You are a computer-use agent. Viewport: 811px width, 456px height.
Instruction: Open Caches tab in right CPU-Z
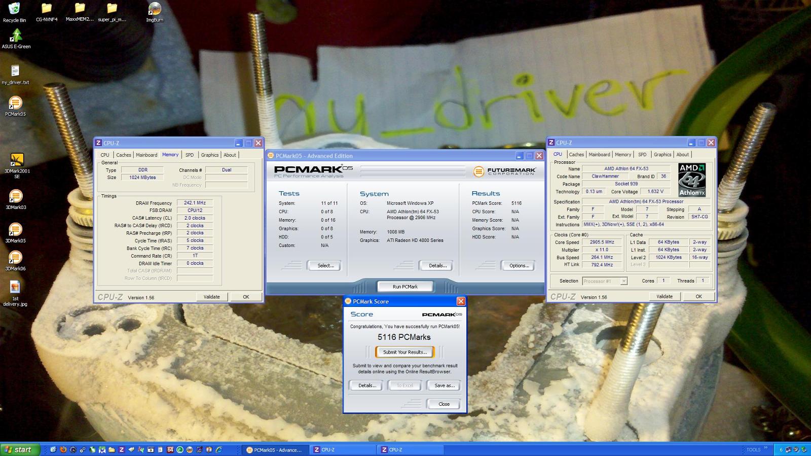pyautogui.click(x=576, y=154)
